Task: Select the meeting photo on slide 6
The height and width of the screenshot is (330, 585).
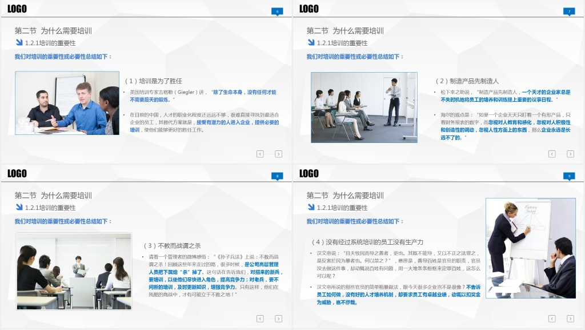Action: click(x=67, y=103)
